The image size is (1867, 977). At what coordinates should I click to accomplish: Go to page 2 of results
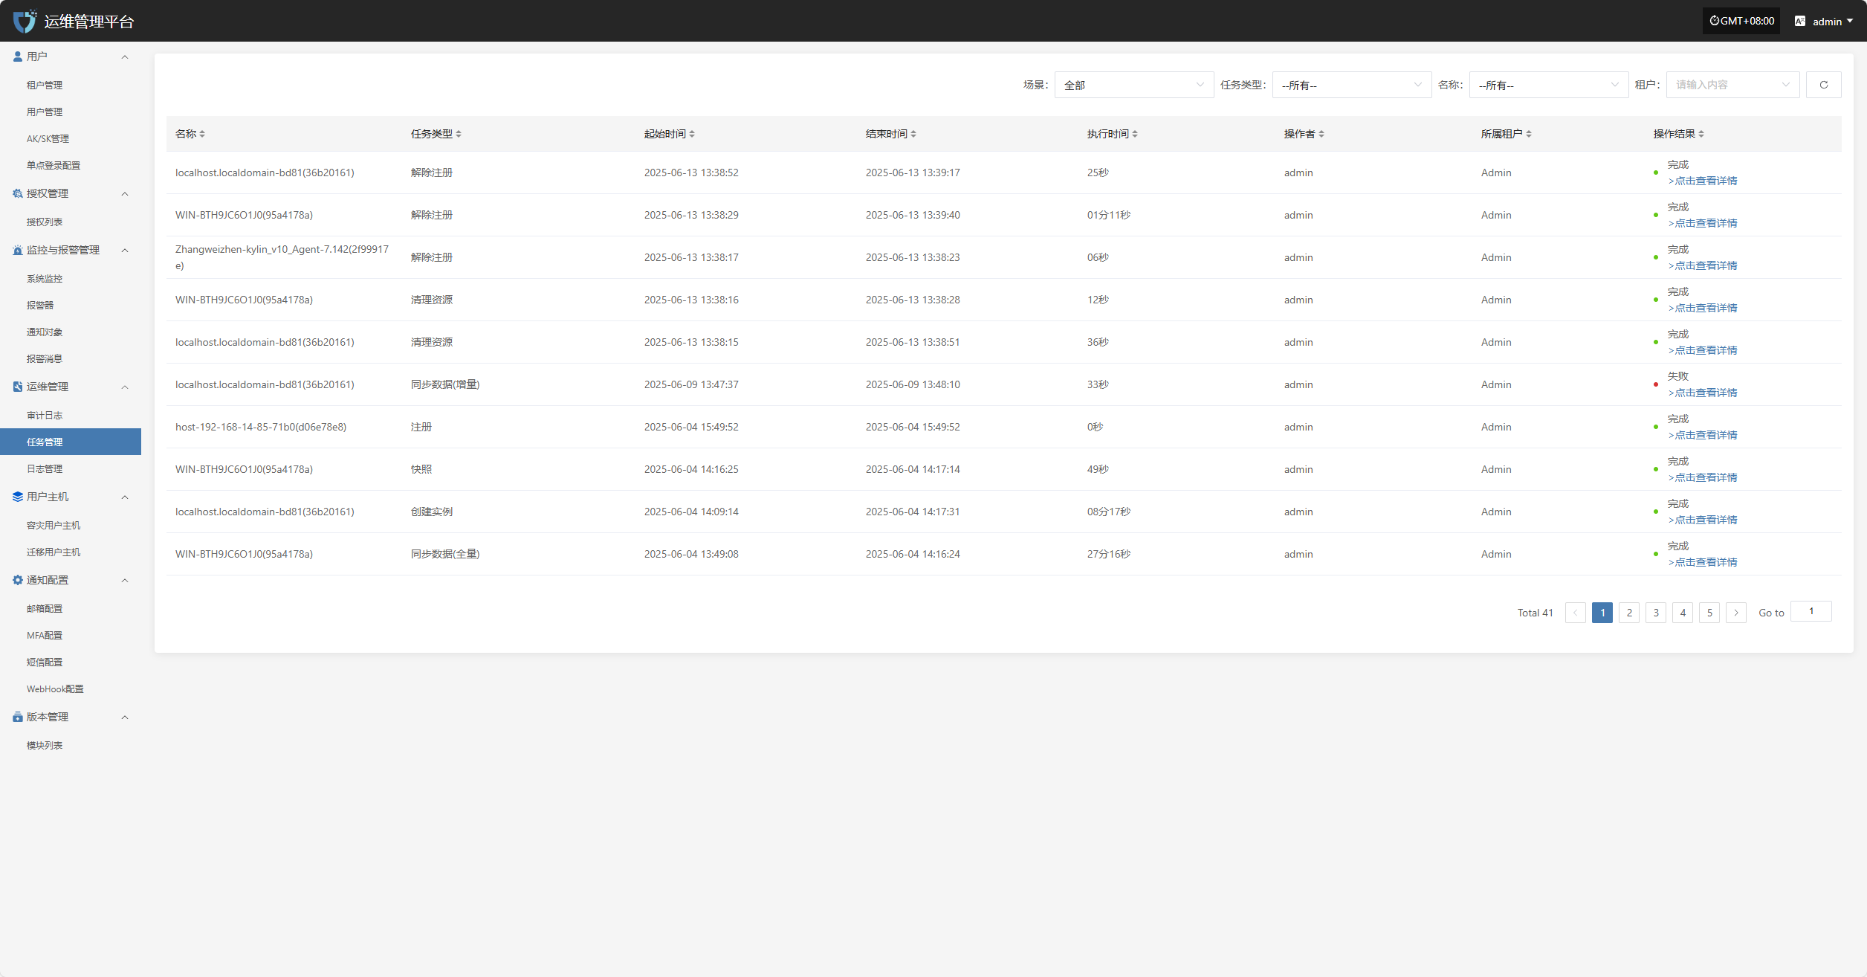coord(1629,613)
